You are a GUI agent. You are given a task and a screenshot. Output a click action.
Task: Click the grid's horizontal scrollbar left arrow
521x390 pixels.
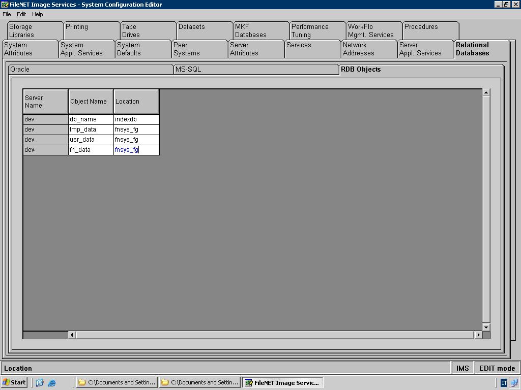coord(72,335)
